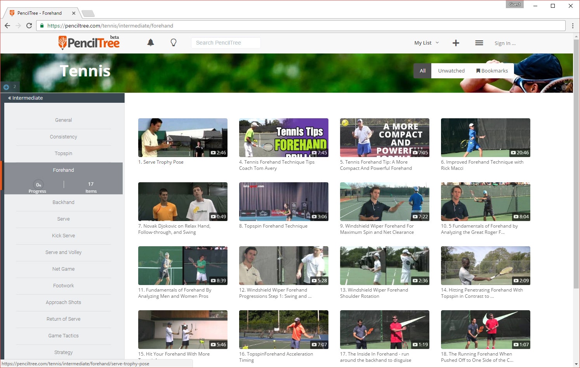Close the PencilTree - Forehand tab
This screenshot has width=580, height=368.
pos(74,13)
